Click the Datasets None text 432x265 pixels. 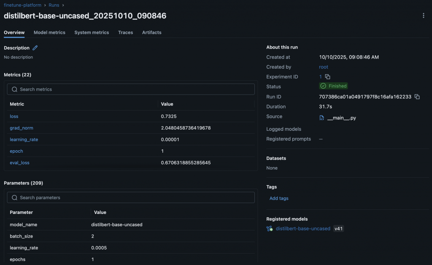coord(272,168)
